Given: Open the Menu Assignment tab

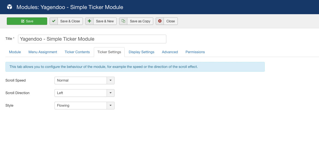Looking at the screenshot, I should click(43, 52).
